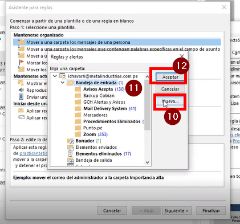Viewport: 240px width, 224px height.
Task: Click first Aplicar regla envelope icon
Action: (21, 111)
